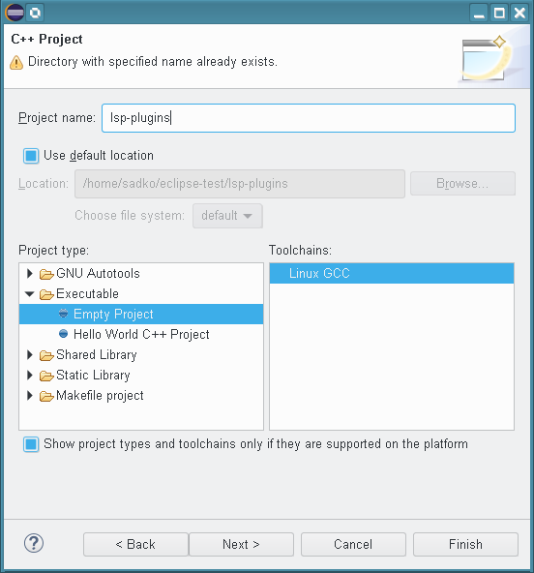The height and width of the screenshot is (573, 534).
Task: Click the Static Library folder icon
Action: 46,376
